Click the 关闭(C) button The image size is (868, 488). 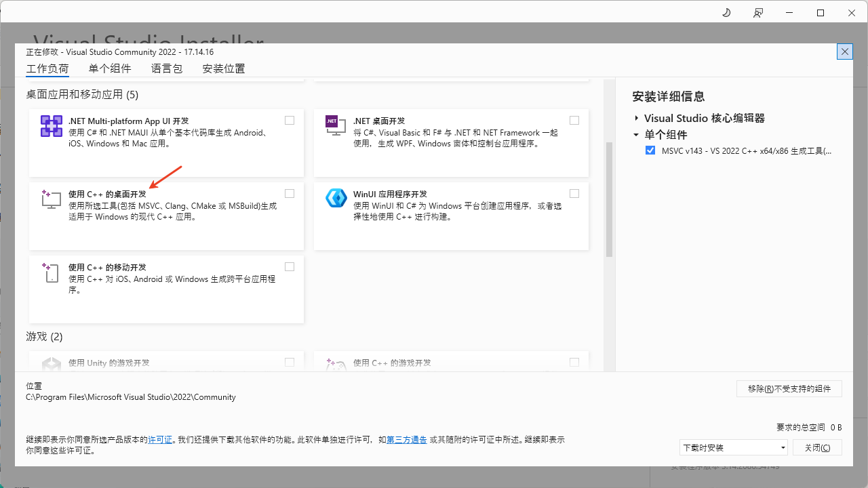(817, 447)
